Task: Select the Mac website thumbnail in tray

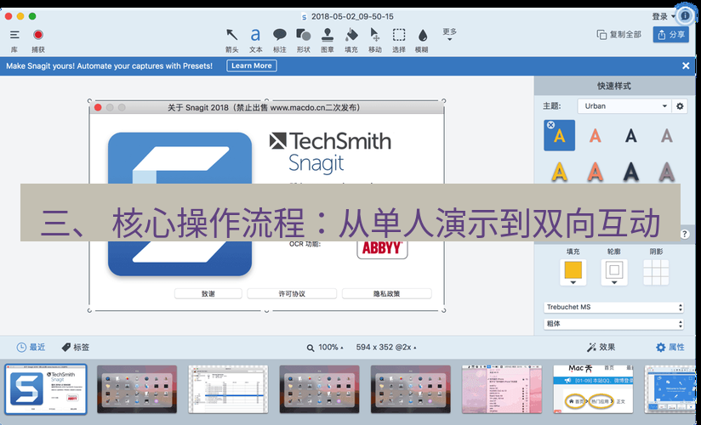Action: click(593, 389)
